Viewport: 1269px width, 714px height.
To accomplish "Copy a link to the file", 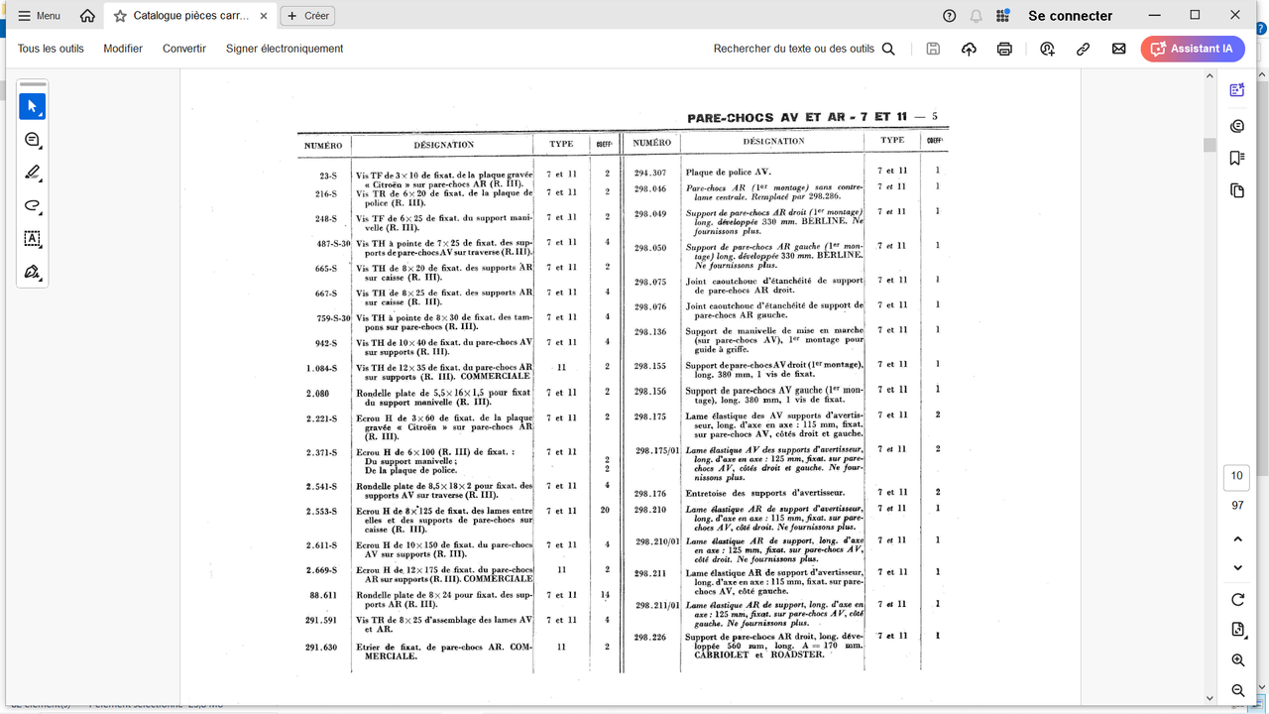I will click(1084, 49).
